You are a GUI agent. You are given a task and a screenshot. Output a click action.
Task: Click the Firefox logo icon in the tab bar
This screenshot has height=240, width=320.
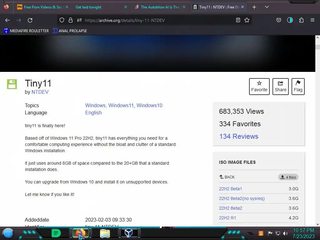(x=6, y=7)
